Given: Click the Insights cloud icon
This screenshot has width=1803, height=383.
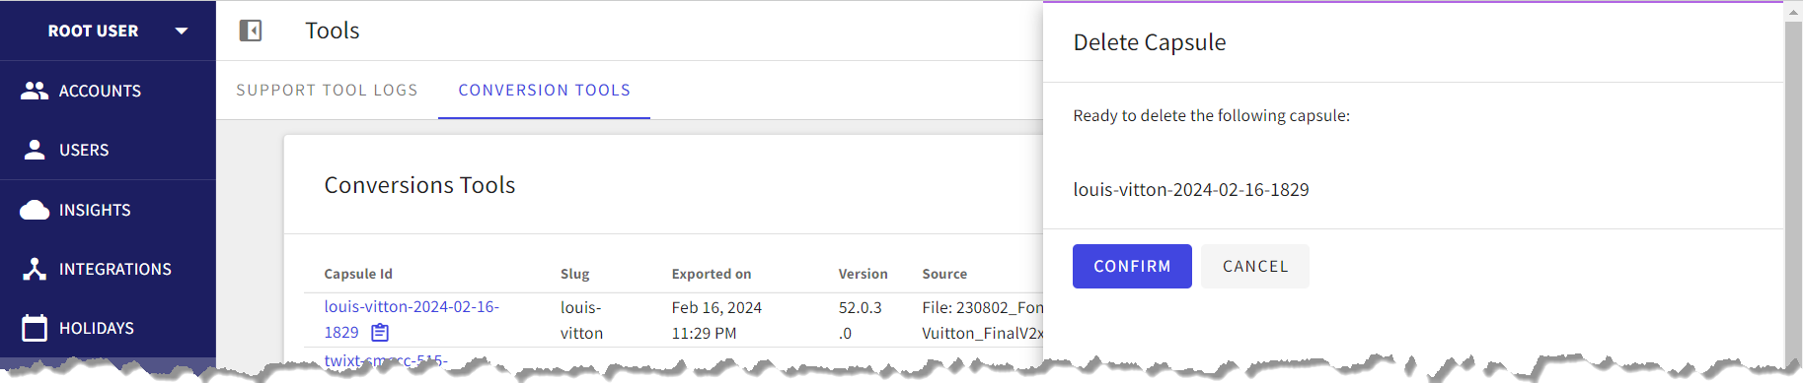Looking at the screenshot, I should point(35,210).
